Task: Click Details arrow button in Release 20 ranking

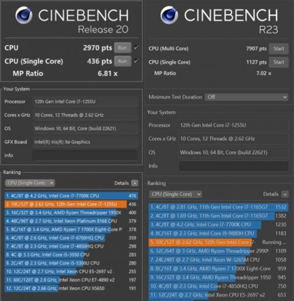Action: pyautogui.click(x=135, y=183)
